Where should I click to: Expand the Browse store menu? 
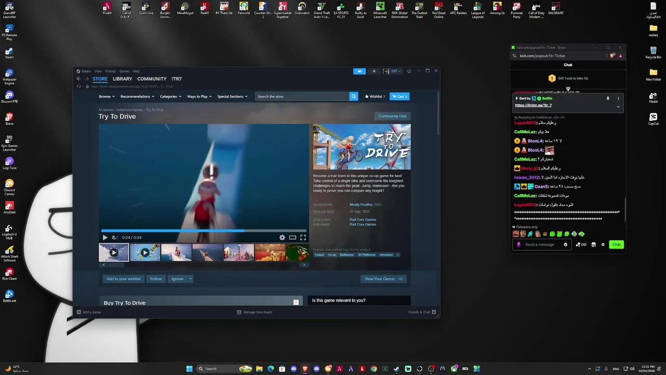click(107, 96)
